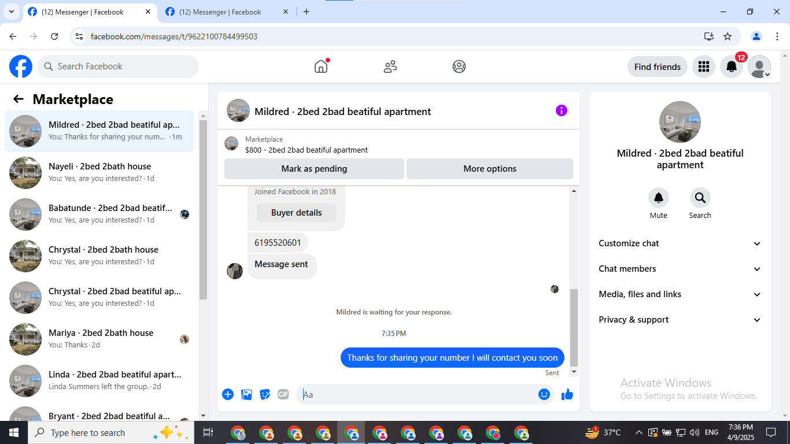Expand Customize chat section
The width and height of the screenshot is (790, 444).
(x=680, y=243)
